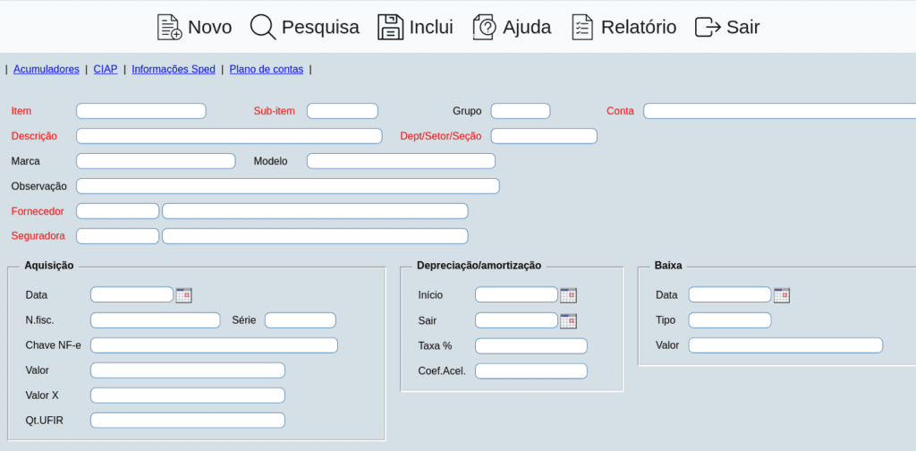
Task: Exit using the Sair icon
Action: click(708, 27)
